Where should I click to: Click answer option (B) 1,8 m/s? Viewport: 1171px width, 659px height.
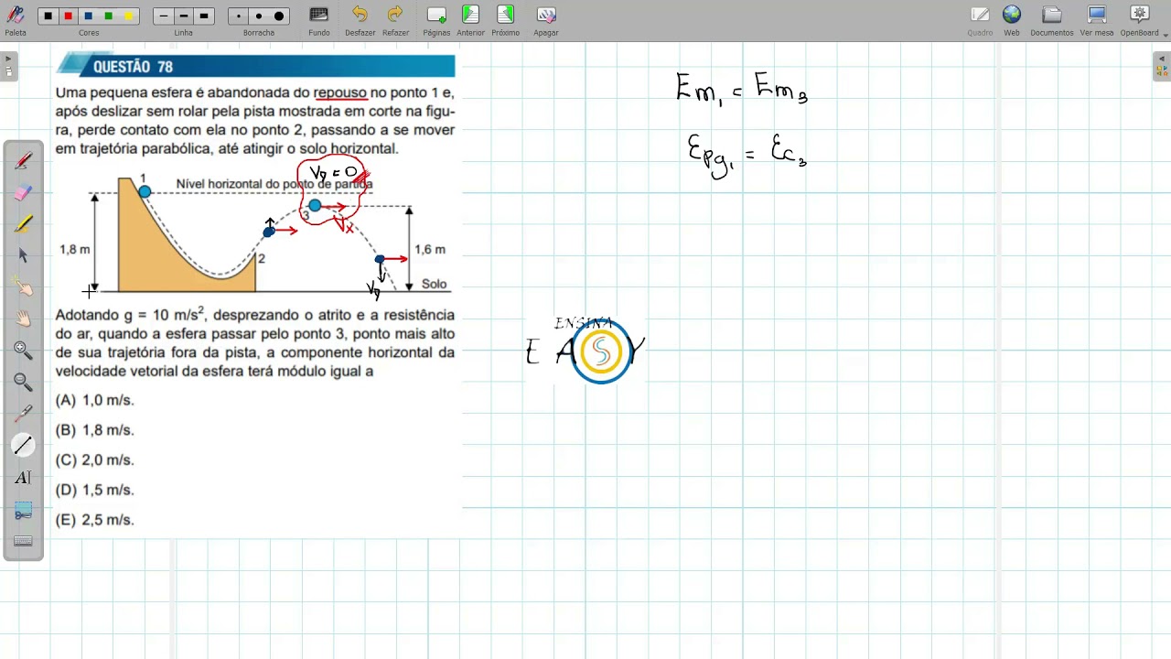[94, 430]
